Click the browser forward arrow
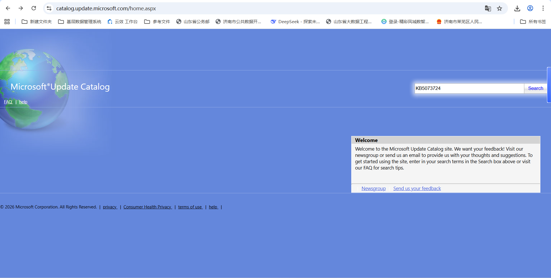The height and width of the screenshot is (278, 551). click(x=21, y=8)
